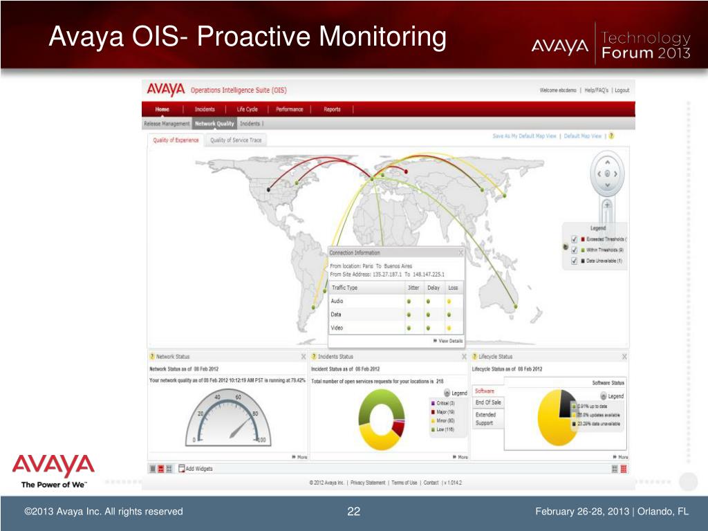Screen dimensions: 708x531
Task: Open Privacy Statement footer link
Action: pyautogui.click(x=368, y=483)
